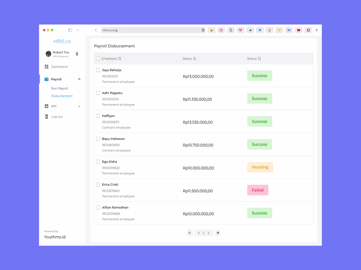Click the KPI chart icon
Viewport: 361px width, 270px height.
(47, 106)
